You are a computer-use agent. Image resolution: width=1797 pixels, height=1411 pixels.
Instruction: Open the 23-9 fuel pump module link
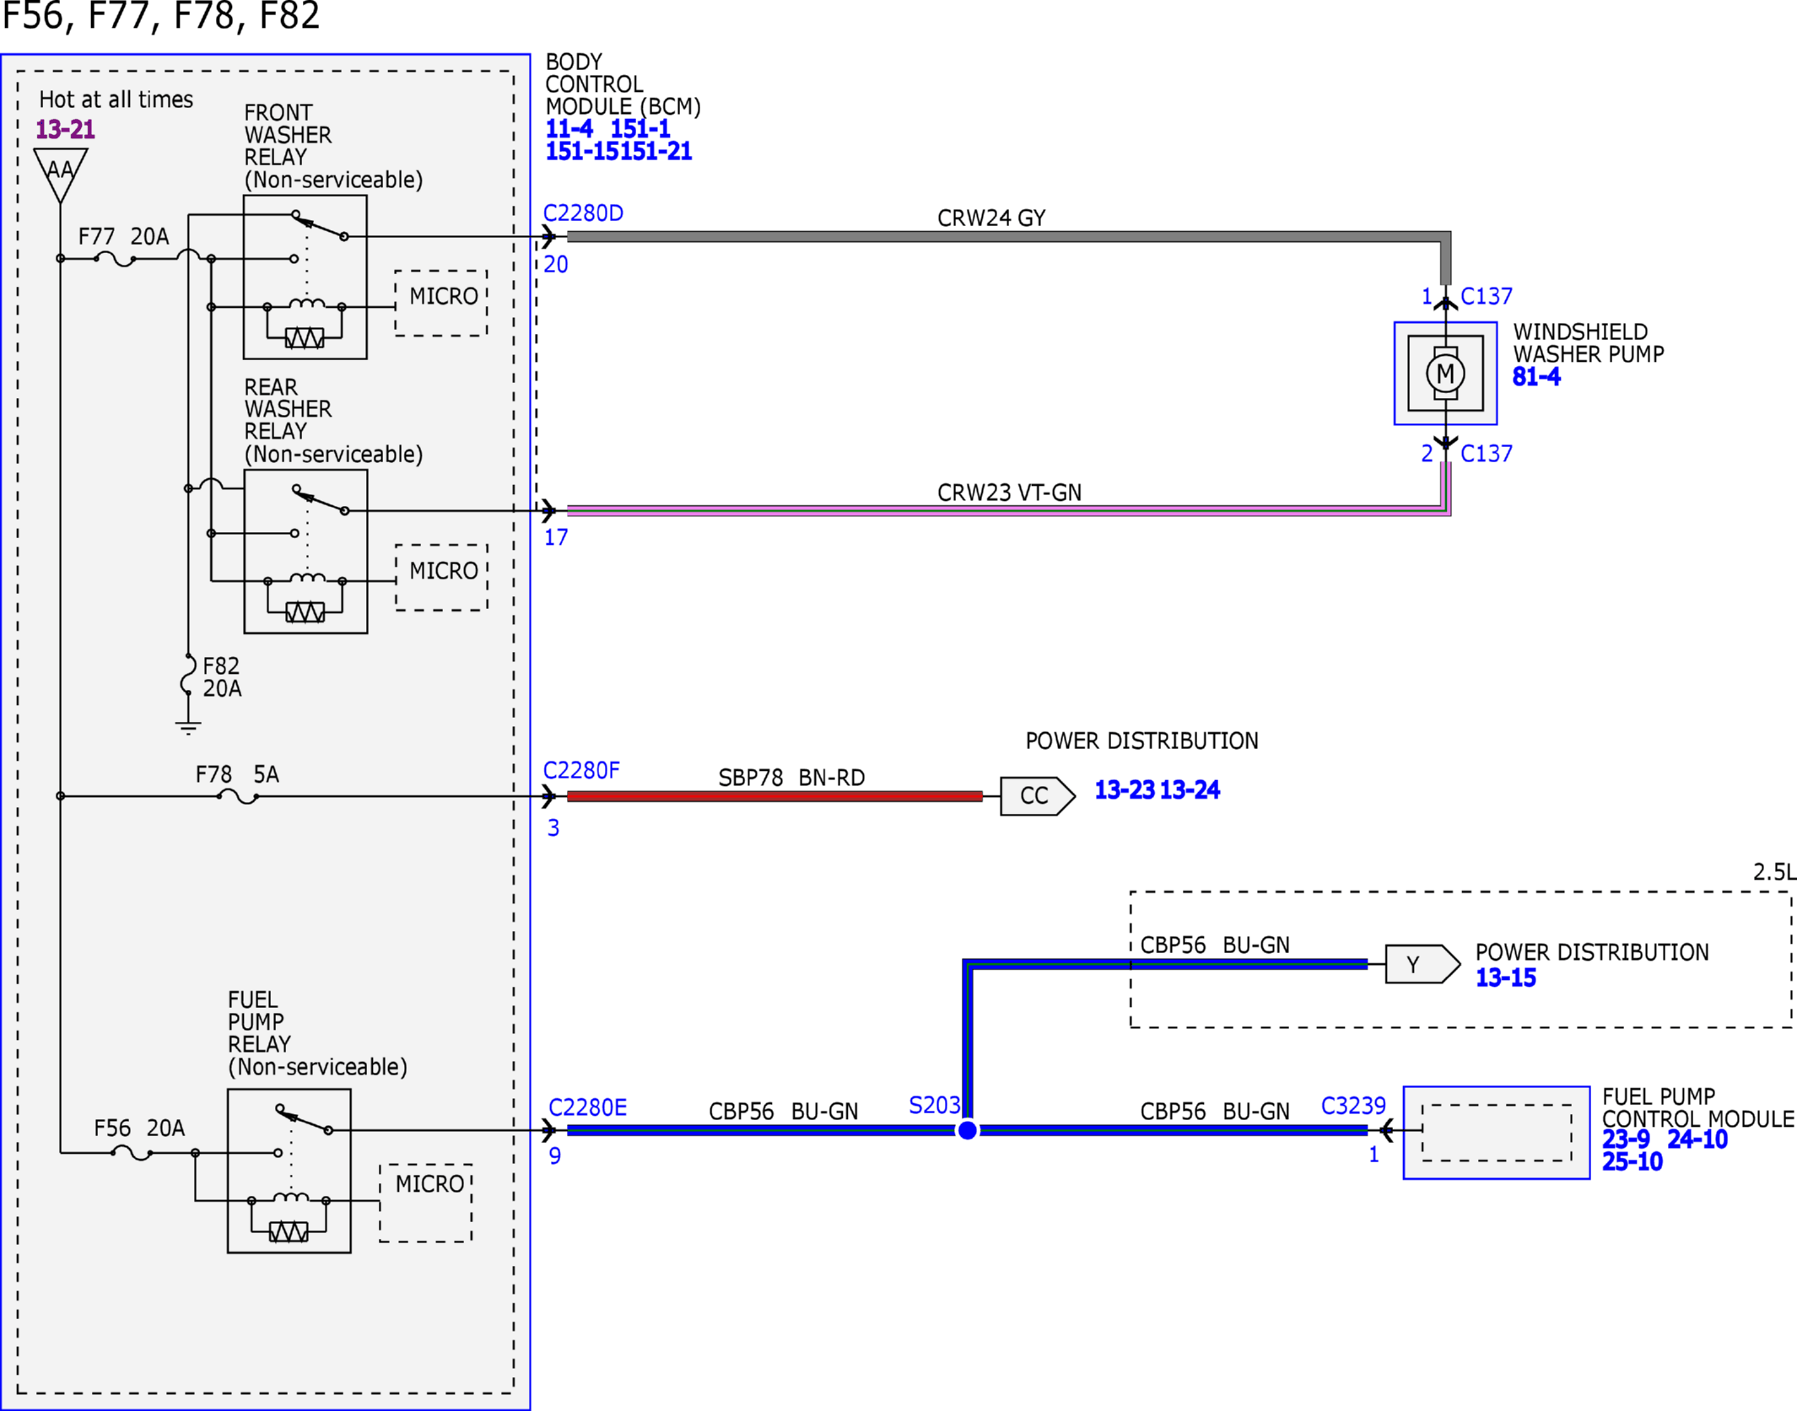1626,1139
